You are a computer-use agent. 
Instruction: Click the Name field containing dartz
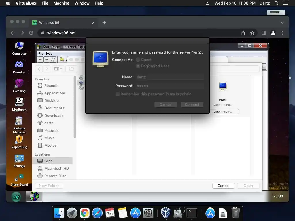pos(170,77)
